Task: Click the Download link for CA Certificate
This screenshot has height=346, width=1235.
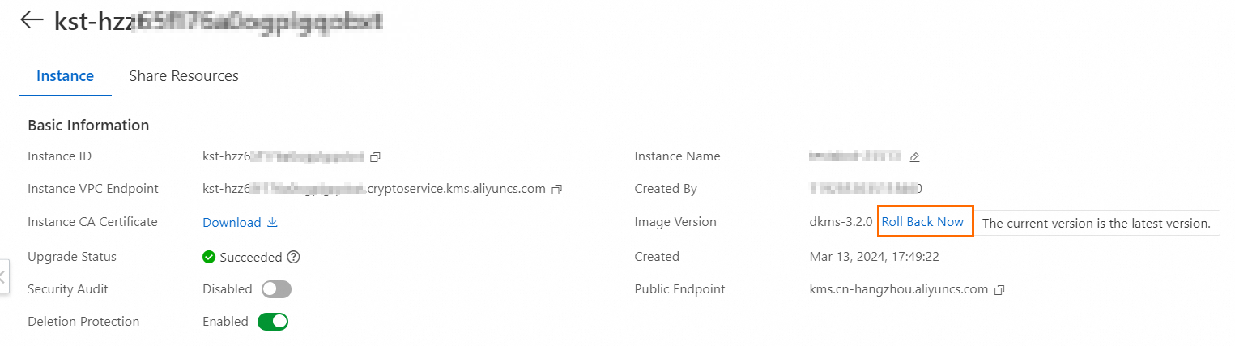Action: pos(232,223)
